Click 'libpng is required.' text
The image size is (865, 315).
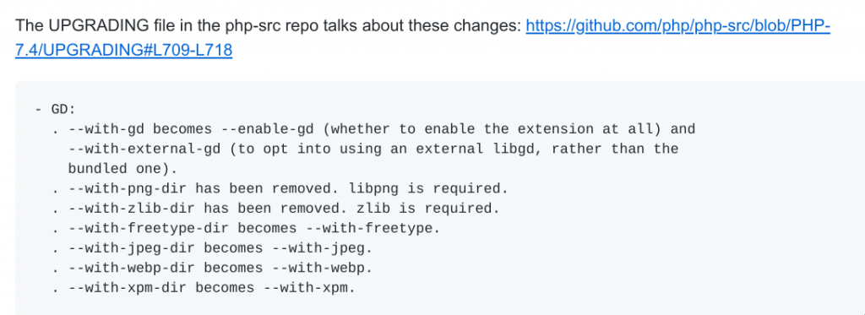point(428,188)
